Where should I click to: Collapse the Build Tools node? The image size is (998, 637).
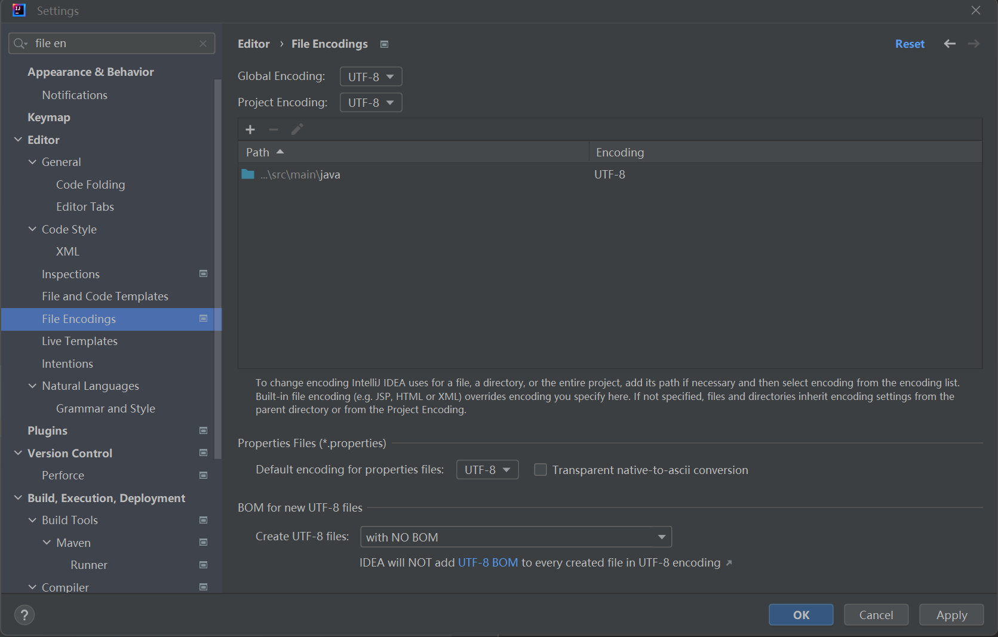pos(32,520)
